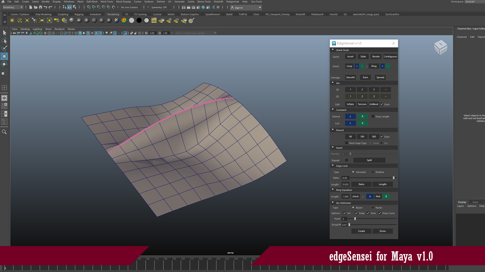Click the ambient light sun shelf icon
This screenshot has width=485, height=272.
[x=12, y=20]
